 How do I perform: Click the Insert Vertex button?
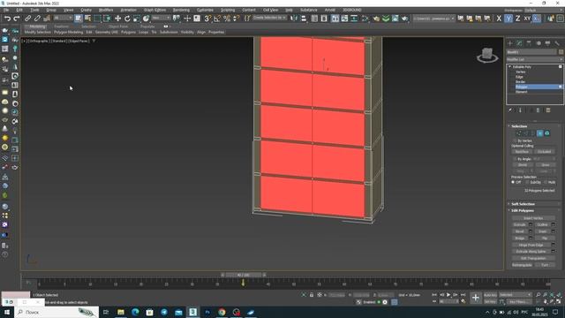pos(533,218)
